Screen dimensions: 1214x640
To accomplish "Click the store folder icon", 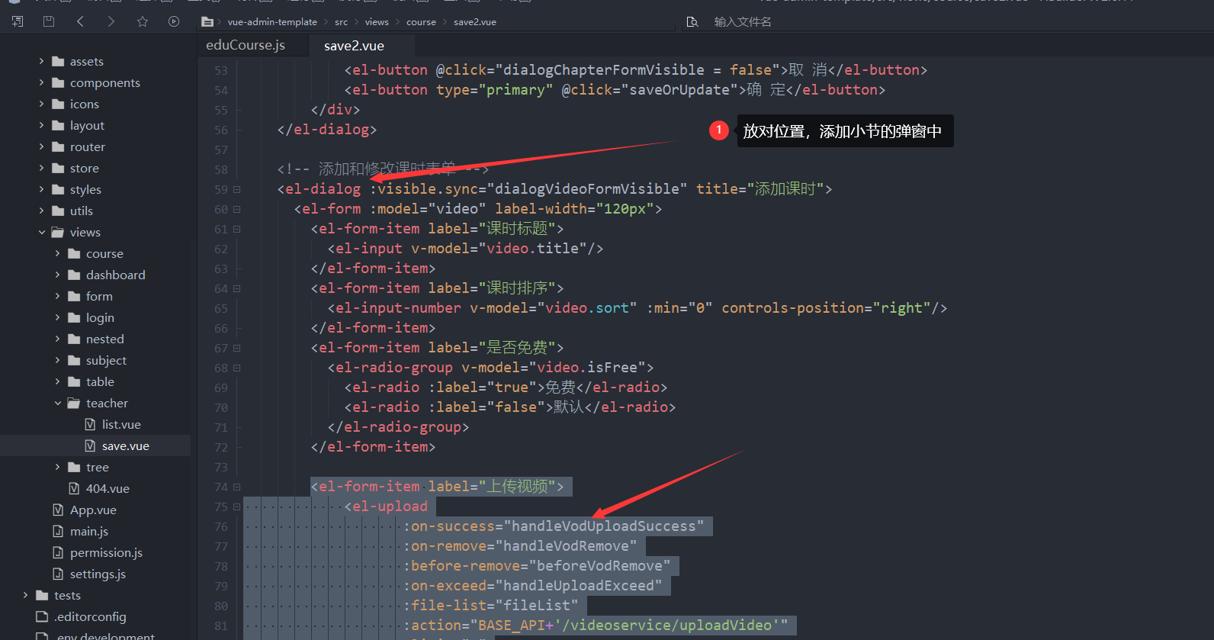I will pos(58,168).
